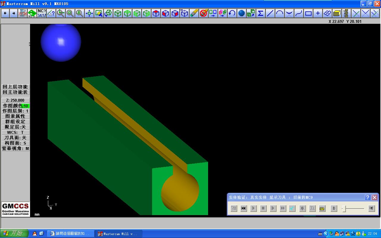Click the right arrow toolbar button
The image size is (381, 238).
tap(14, 13)
